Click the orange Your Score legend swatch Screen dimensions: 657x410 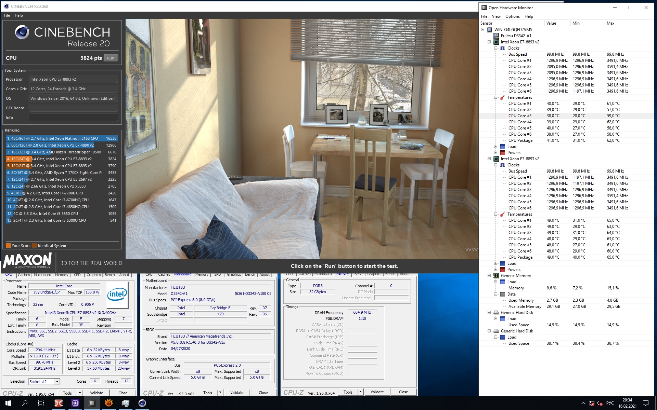coord(8,246)
